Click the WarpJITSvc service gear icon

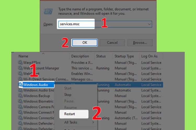20,62
